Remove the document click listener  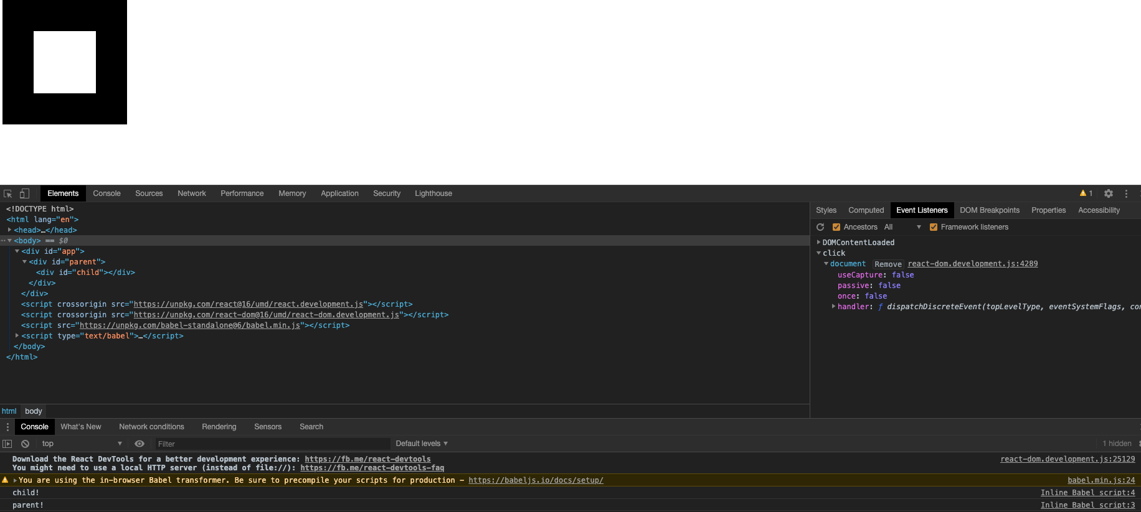tap(888, 264)
